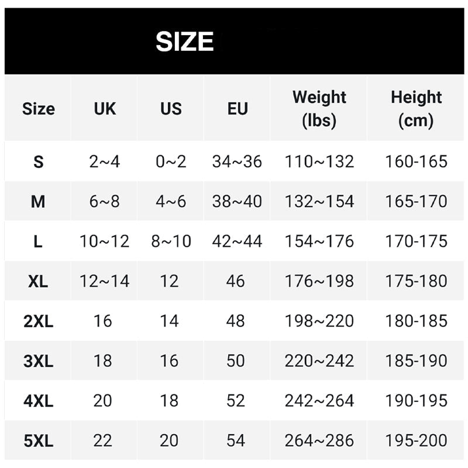Viewport: 468px width, 468px height.
Task: Select the UK column header
Action: coord(105,109)
